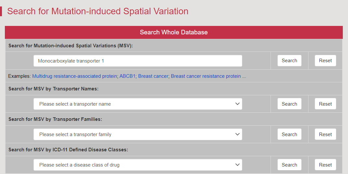This screenshot has width=348, height=174.
Task: Reset the MSV keyword search field
Action: click(x=325, y=61)
